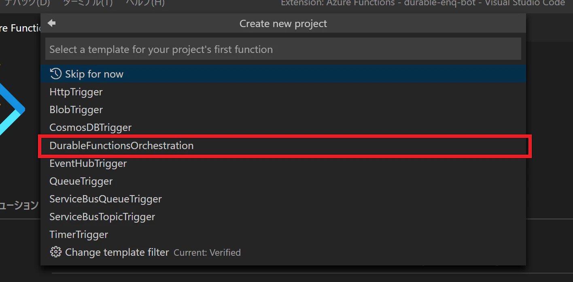Click the history icon beside Skip for now
This screenshot has width=573, height=282.
tap(55, 74)
